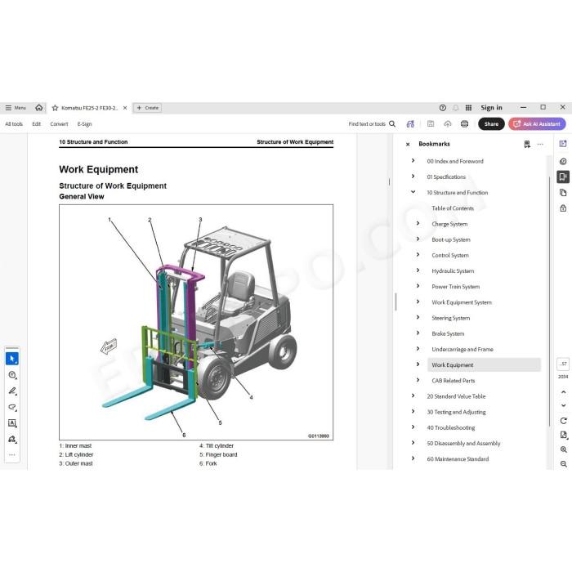This screenshot has width=572, height=572.
Task: Expand Charge System bookmark
Action: tap(418, 223)
